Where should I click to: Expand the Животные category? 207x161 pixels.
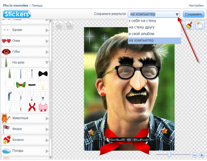(25, 118)
